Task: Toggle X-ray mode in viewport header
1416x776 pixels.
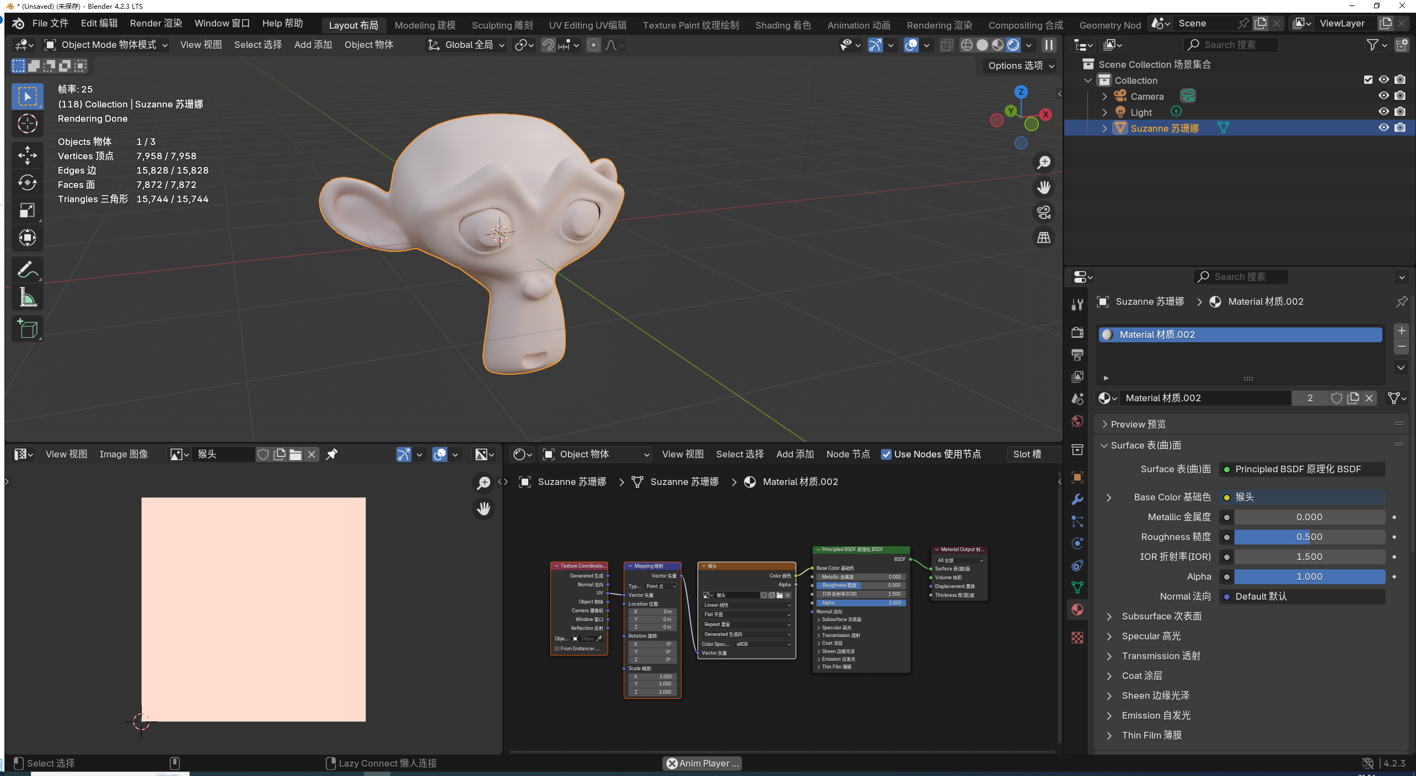Action: (x=946, y=45)
